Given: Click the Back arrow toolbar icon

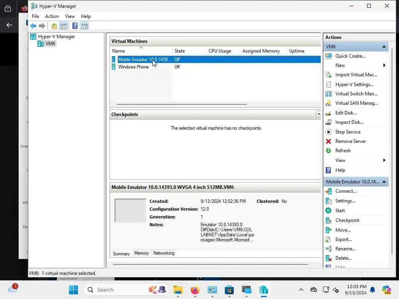Looking at the screenshot, I should pyautogui.click(x=33, y=26).
